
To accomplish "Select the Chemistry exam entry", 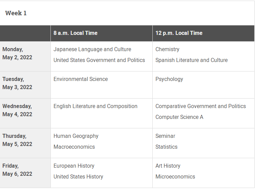I will [x=167, y=49].
